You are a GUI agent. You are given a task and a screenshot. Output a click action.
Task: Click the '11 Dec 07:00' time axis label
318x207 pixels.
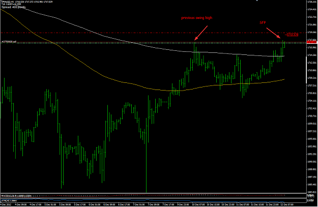pos(243,204)
